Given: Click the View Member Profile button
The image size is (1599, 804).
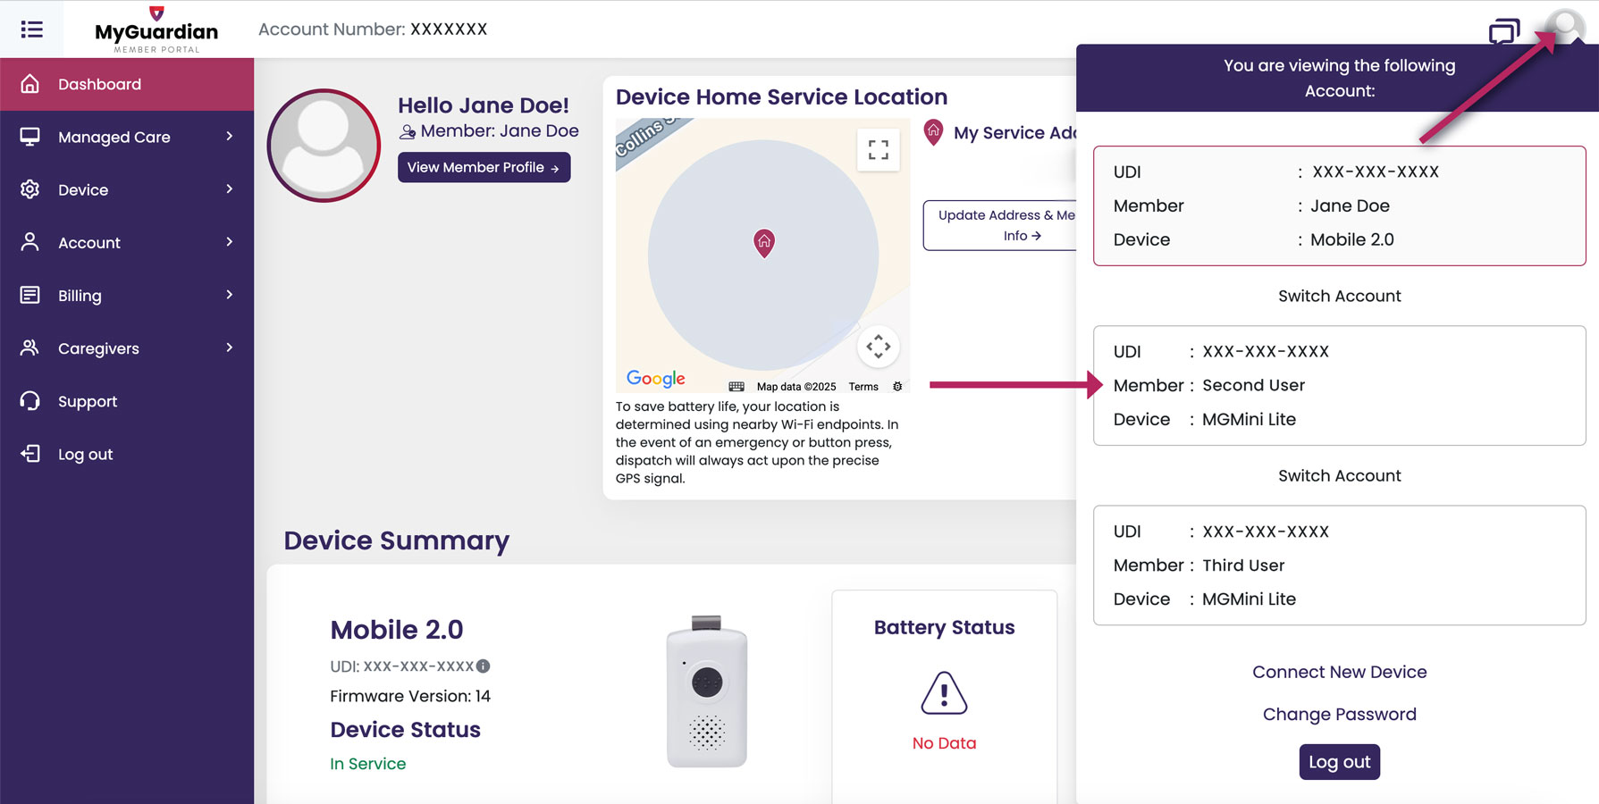Looking at the screenshot, I should [x=484, y=167].
